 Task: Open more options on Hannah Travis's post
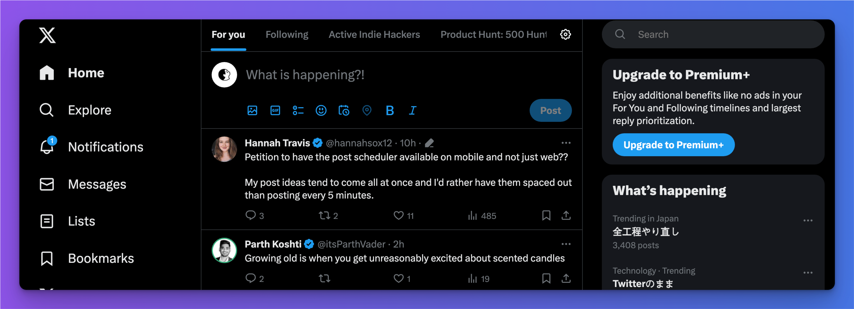[566, 143]
